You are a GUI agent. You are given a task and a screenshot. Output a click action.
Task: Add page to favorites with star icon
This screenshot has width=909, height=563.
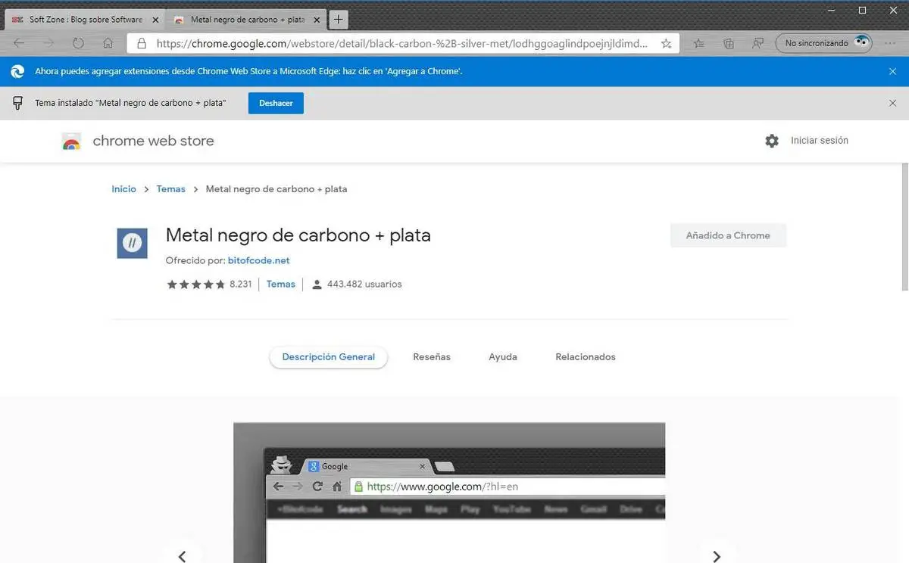pyautogui.click(x=666, y=44)
